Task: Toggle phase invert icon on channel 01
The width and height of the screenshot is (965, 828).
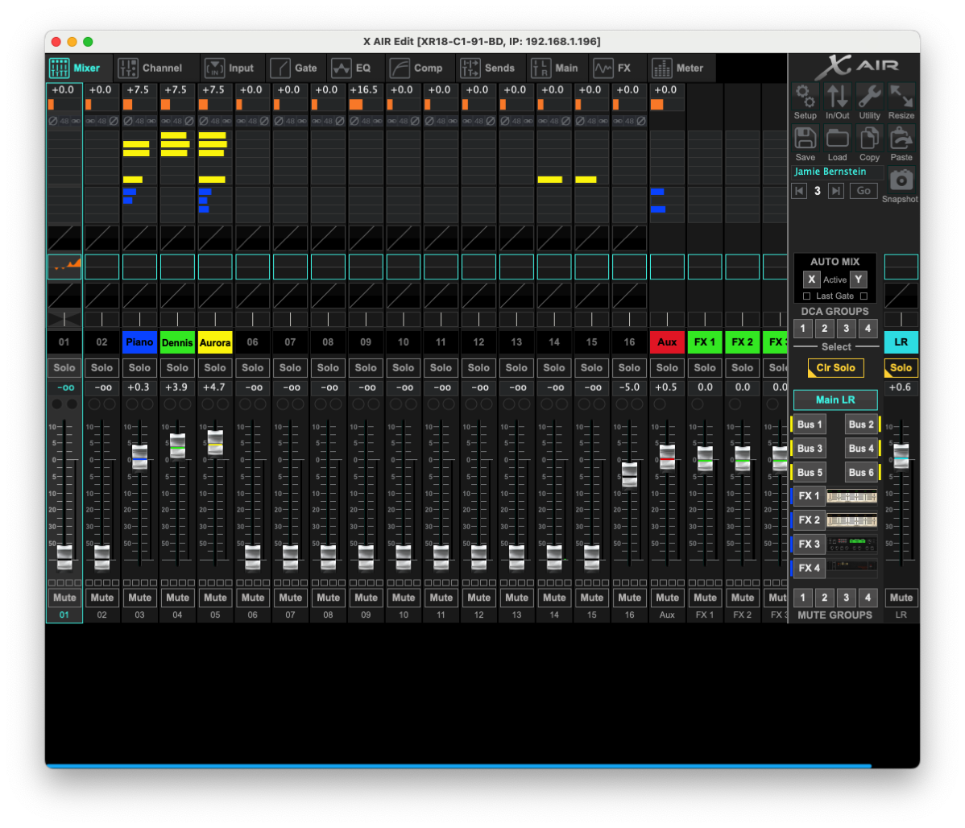Action: click(53, 121)
